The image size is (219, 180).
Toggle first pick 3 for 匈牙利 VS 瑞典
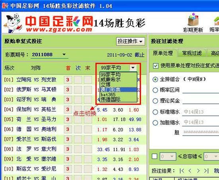click(68, 100)
